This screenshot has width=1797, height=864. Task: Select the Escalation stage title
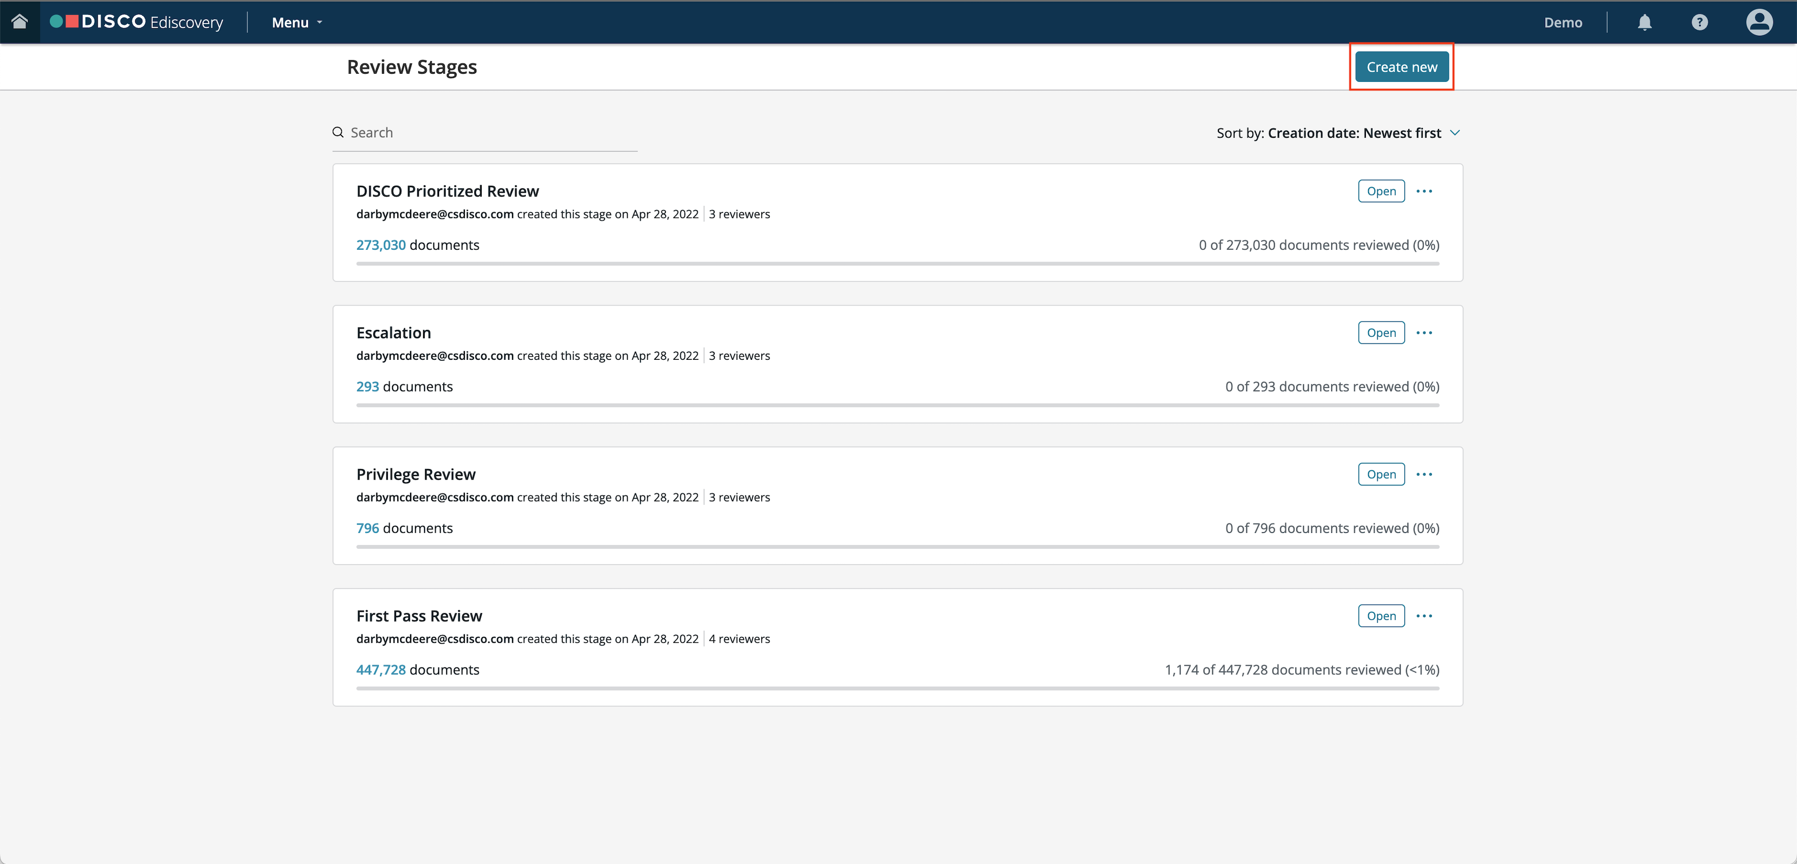click(393, 333)
